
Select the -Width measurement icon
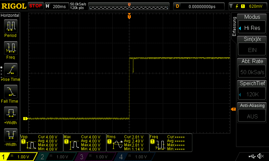pyautogui.click(x=11, y=135)
